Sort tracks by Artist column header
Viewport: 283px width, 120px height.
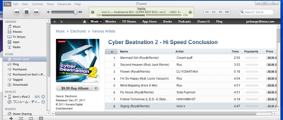[179, 52]
